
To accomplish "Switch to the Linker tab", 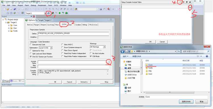I will (x=78, y=25).
